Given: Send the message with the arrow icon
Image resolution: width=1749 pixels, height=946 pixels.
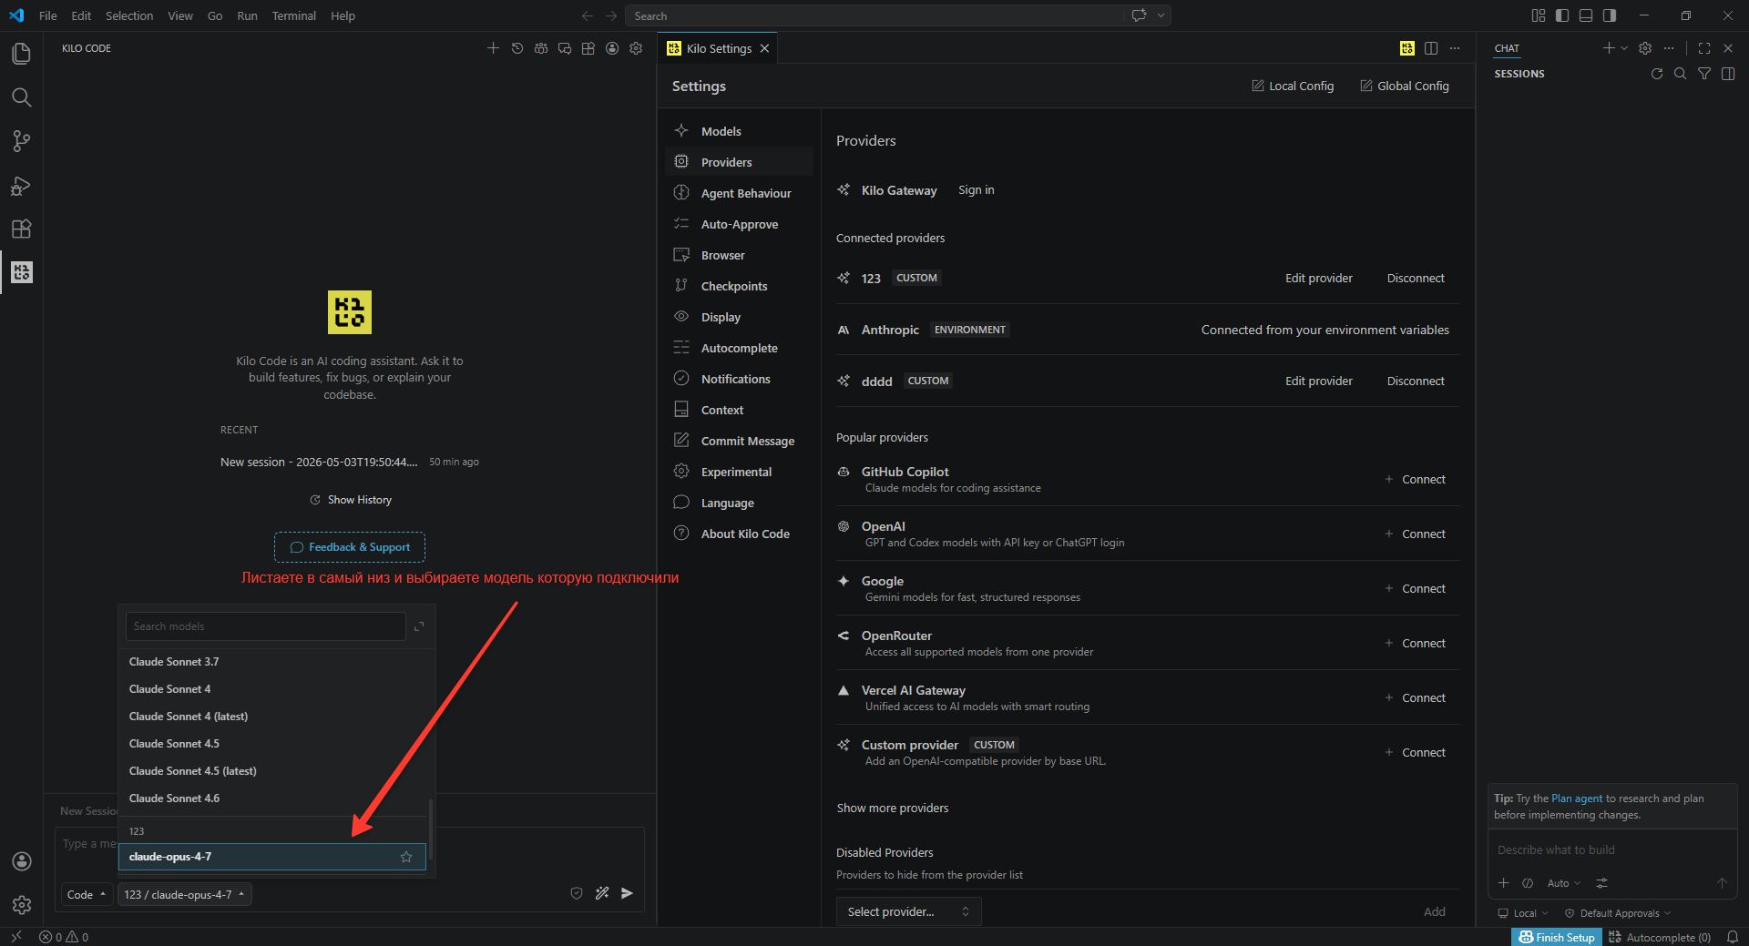Looking at the screenshot, I should click(627, 893).
